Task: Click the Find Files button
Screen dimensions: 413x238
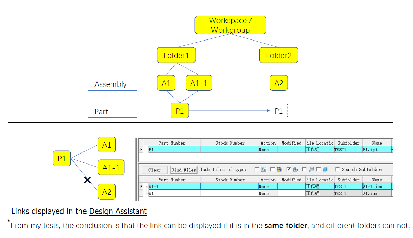Action: pos(184,170)
